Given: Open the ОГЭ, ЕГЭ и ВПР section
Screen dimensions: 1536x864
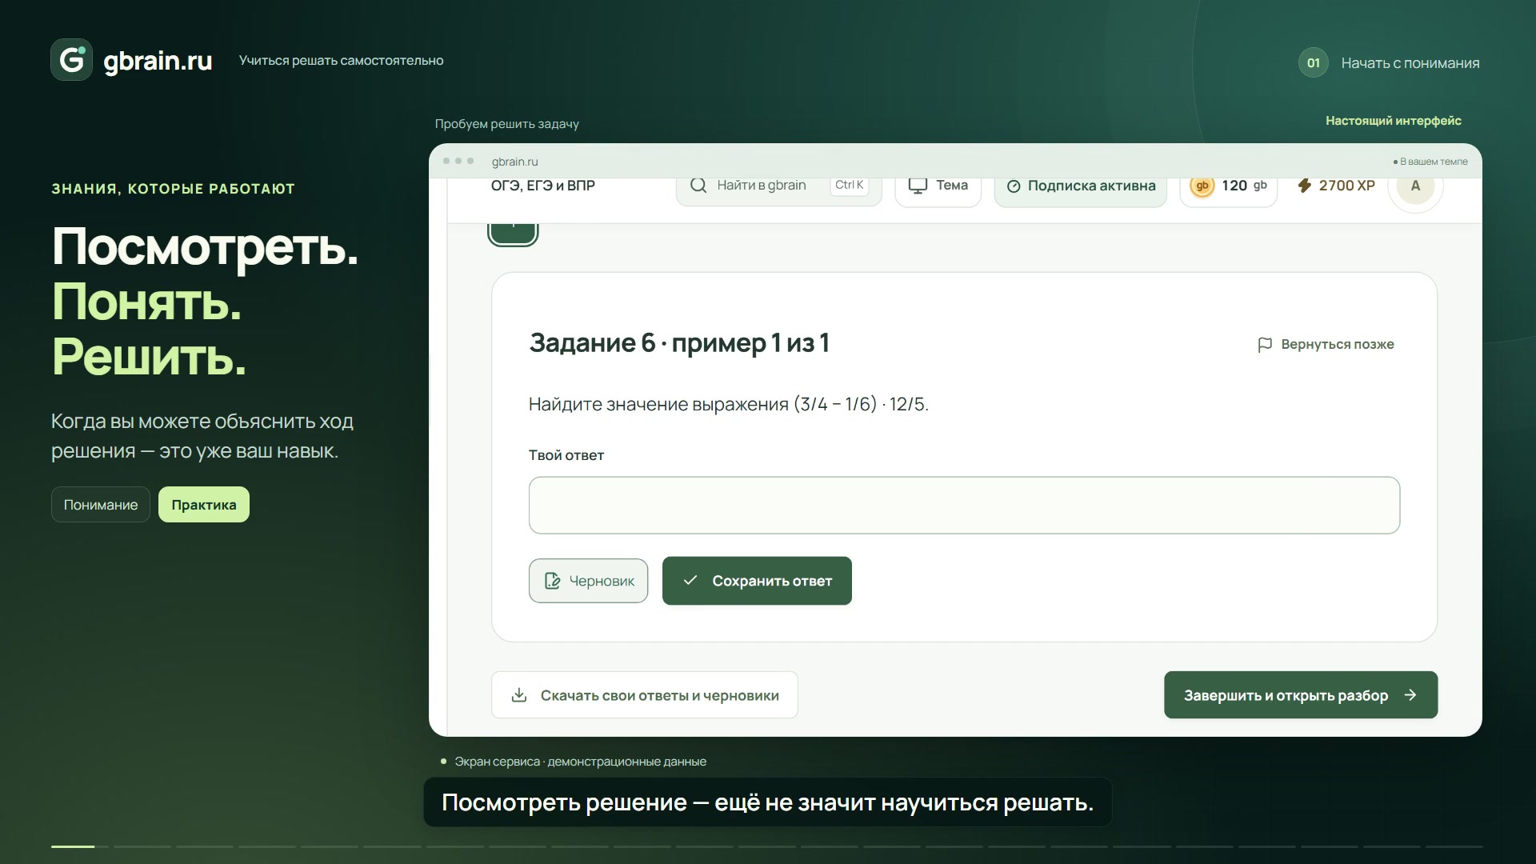Looking at the screenshot, I should click(543, 186).
